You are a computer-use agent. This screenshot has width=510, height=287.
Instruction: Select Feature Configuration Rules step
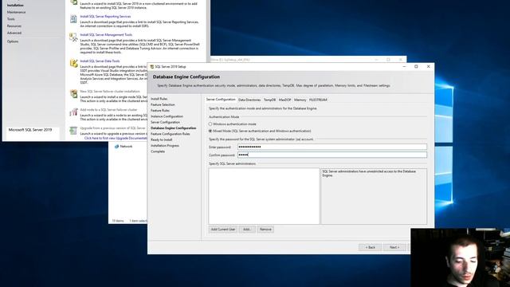pos(170,134)
